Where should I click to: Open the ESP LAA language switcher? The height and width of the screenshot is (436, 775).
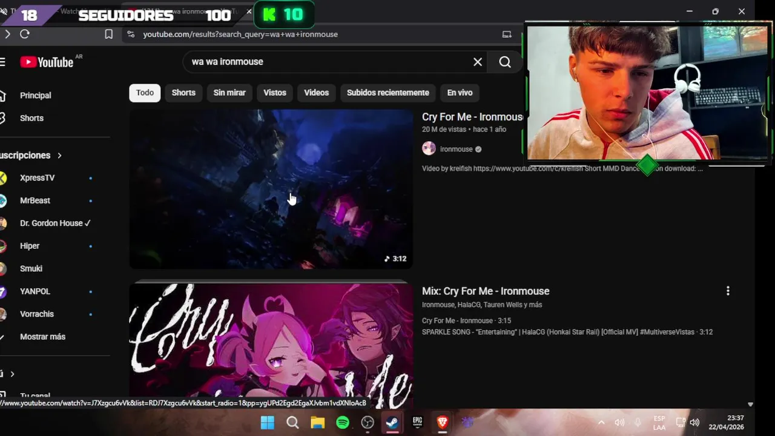coord(659,423)
